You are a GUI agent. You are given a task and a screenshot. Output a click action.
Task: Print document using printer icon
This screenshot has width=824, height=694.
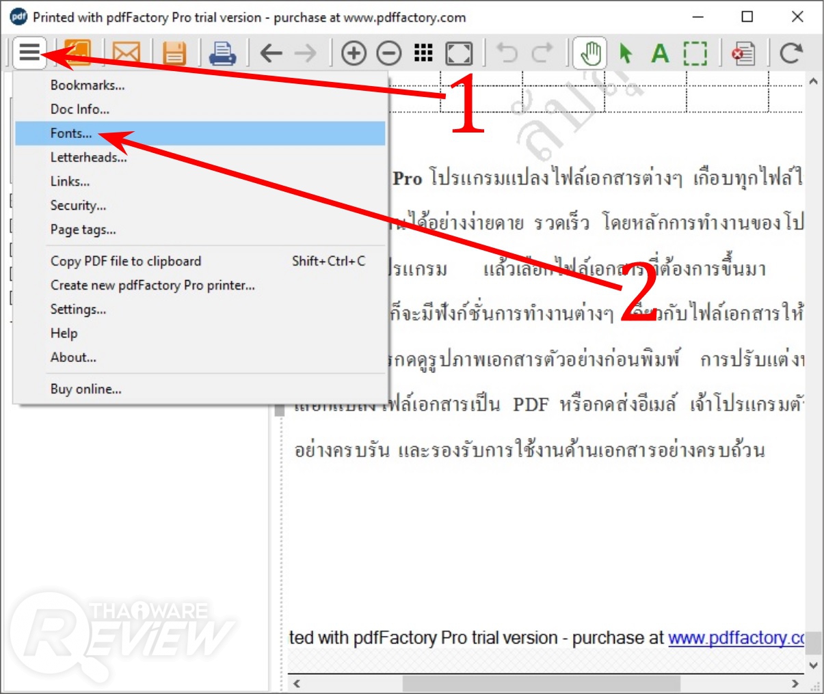(x=222, y=53)
